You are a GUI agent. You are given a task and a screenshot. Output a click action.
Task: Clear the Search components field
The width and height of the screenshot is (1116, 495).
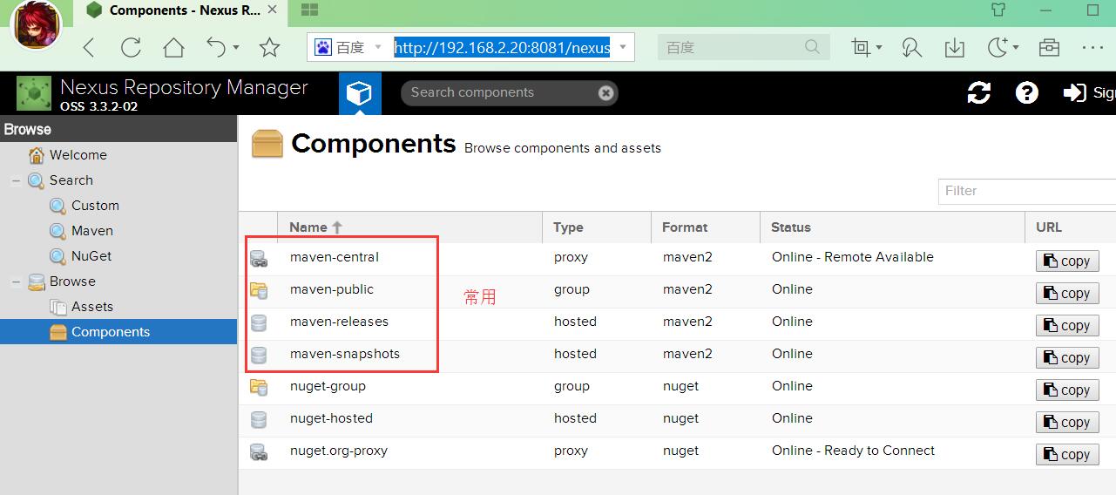coord(605,92)
